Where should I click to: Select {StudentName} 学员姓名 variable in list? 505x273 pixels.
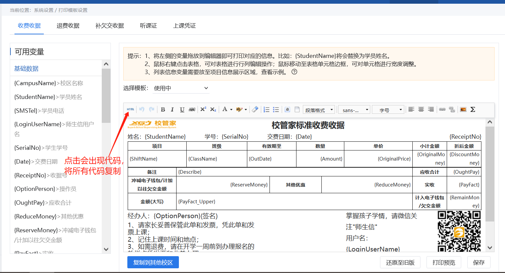click(48, 97)
